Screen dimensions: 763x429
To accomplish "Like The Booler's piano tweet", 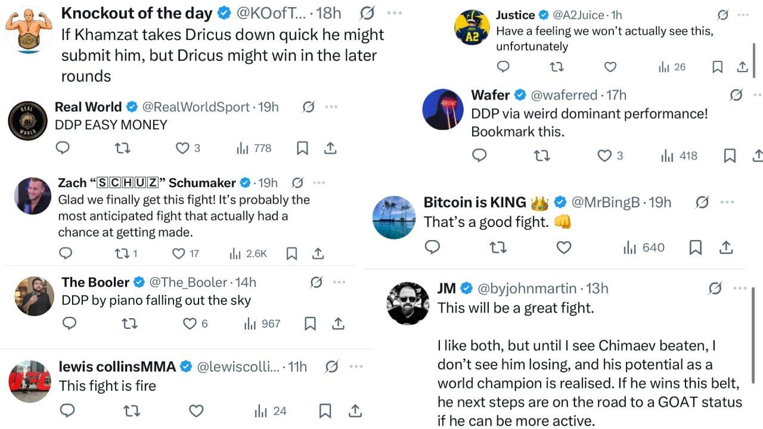I will 190,324.
